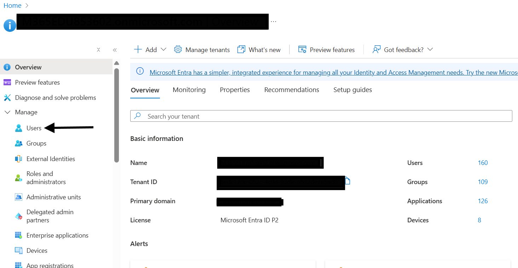
Task: Click the Groups icon in sidebar
Action: pos(19,143)
